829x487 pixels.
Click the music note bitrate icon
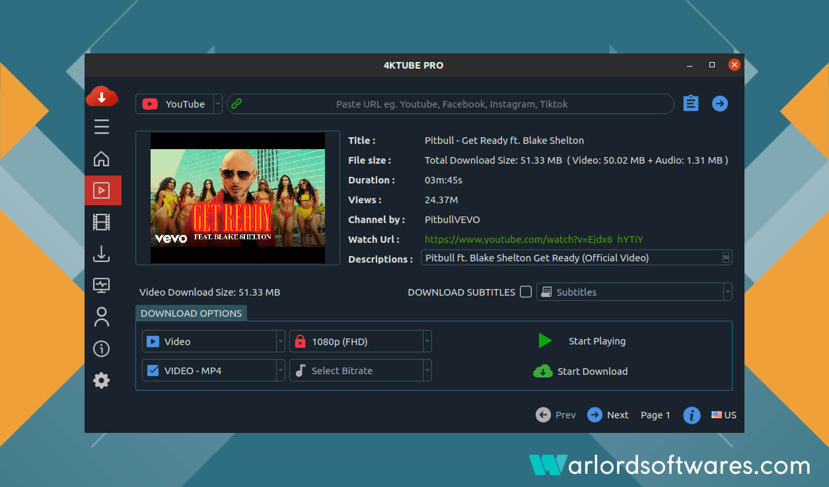tap(301, 370)
